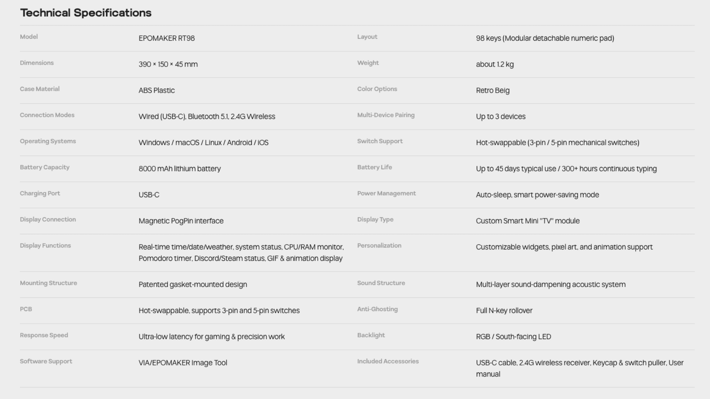The width and height of the screenshot is (710, 399).
Task: Click the 98 keys layout value
Action: pos(545,38)
